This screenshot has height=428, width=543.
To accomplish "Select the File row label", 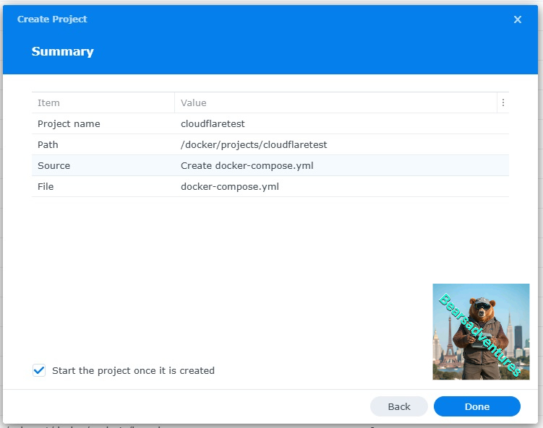I will (46, 186).
